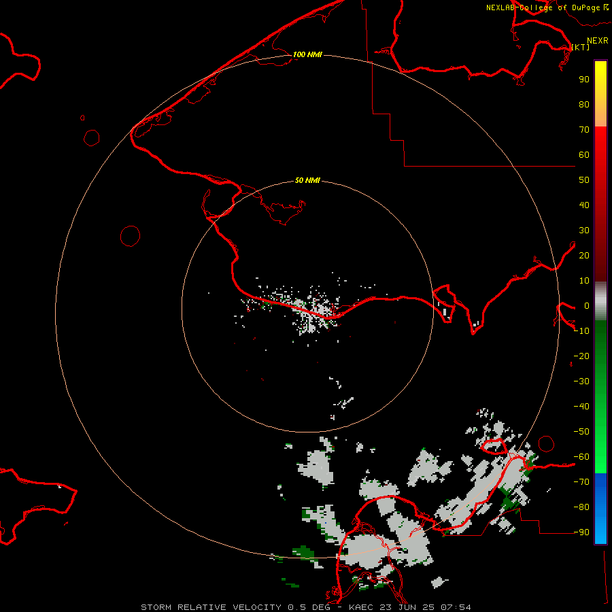The width and height of the screenshot is (612, 612).
Task: Click the -90 value on the velocity scale
Action: [x=581, y=532]
